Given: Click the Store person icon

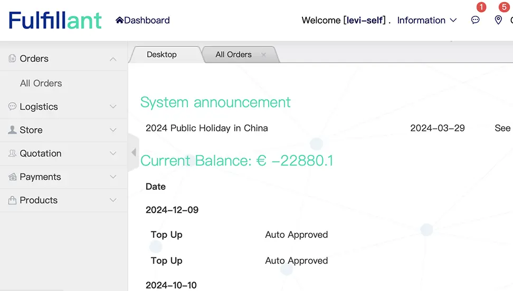Looking at the screenshot, I should [12, 130].
